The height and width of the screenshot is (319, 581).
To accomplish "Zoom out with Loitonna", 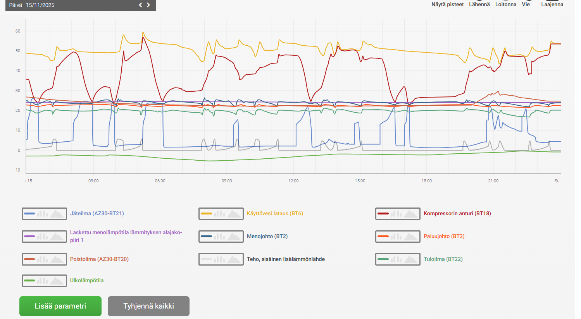I will 505,5.
